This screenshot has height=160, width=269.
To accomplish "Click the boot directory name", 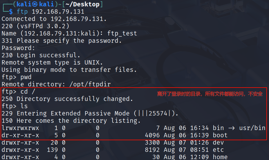I will pos(220,135).
